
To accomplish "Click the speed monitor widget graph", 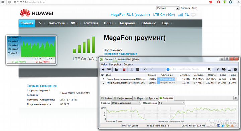I will pyautogui.click(x=38, y=47).
